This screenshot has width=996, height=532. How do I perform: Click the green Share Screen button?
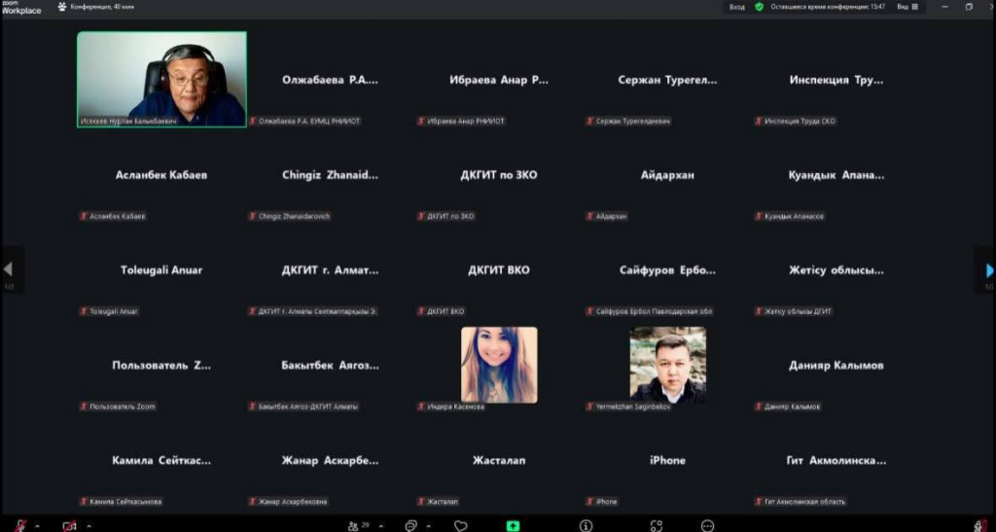[x=512, y=525]
